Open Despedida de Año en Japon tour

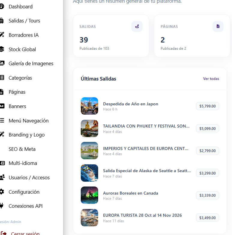point(131,104)
